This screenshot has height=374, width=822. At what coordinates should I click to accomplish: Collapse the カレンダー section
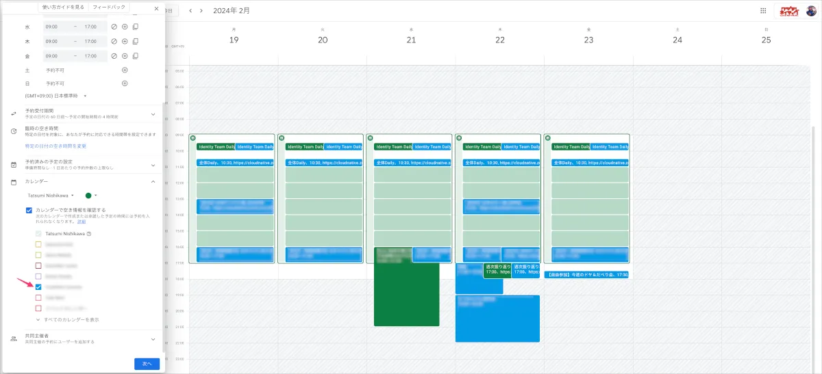click(x=153, y=182)
